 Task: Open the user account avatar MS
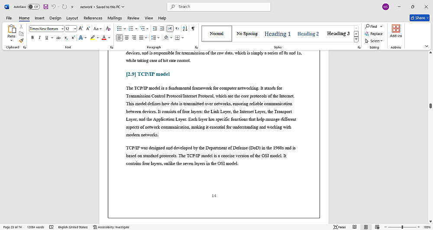tap(385, 7)
